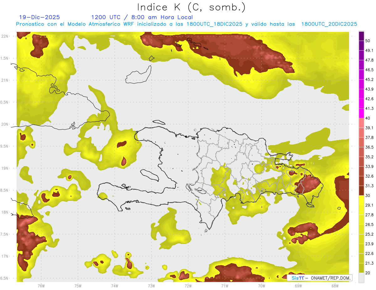376x290 pixels.
Task: Click the legend value 50
Action: point(368,41)
